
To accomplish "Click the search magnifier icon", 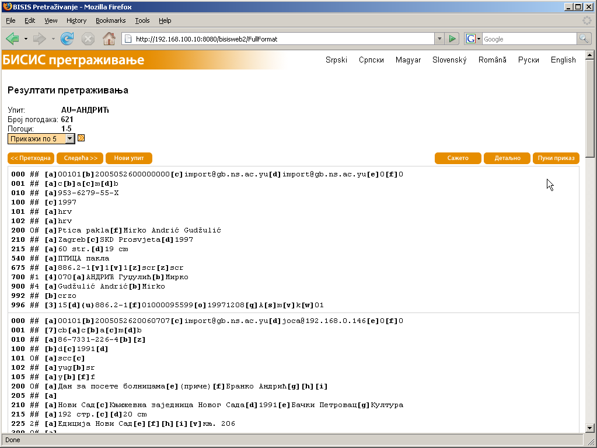I will tap(584, 39).
